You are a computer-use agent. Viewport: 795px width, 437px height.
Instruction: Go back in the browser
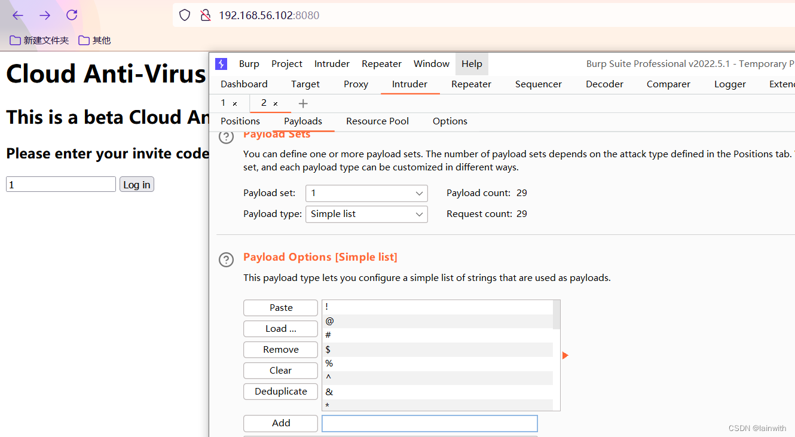point(18,15)
